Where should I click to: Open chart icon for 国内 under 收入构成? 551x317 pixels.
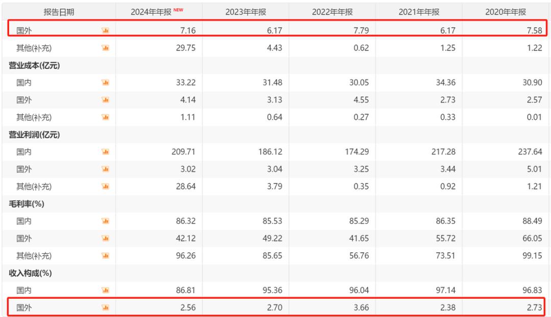106,290
